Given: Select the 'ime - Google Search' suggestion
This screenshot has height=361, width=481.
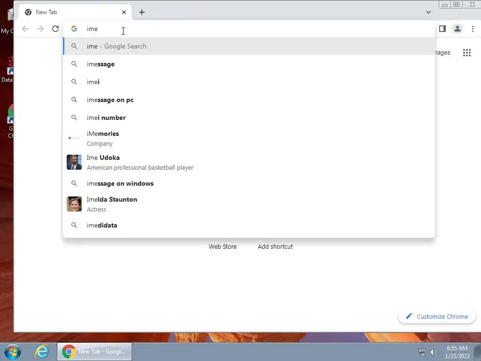Looking at the screenshot, I should [249, 47].
